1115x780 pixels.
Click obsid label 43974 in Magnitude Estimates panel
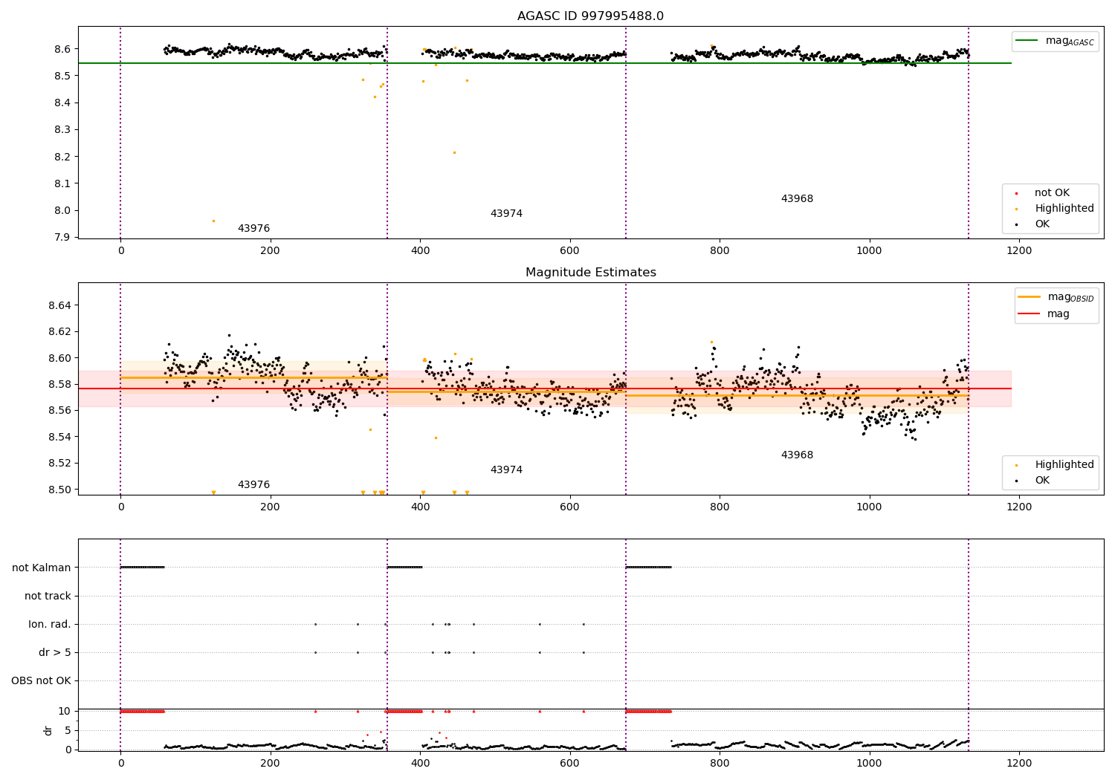[506, 470]
